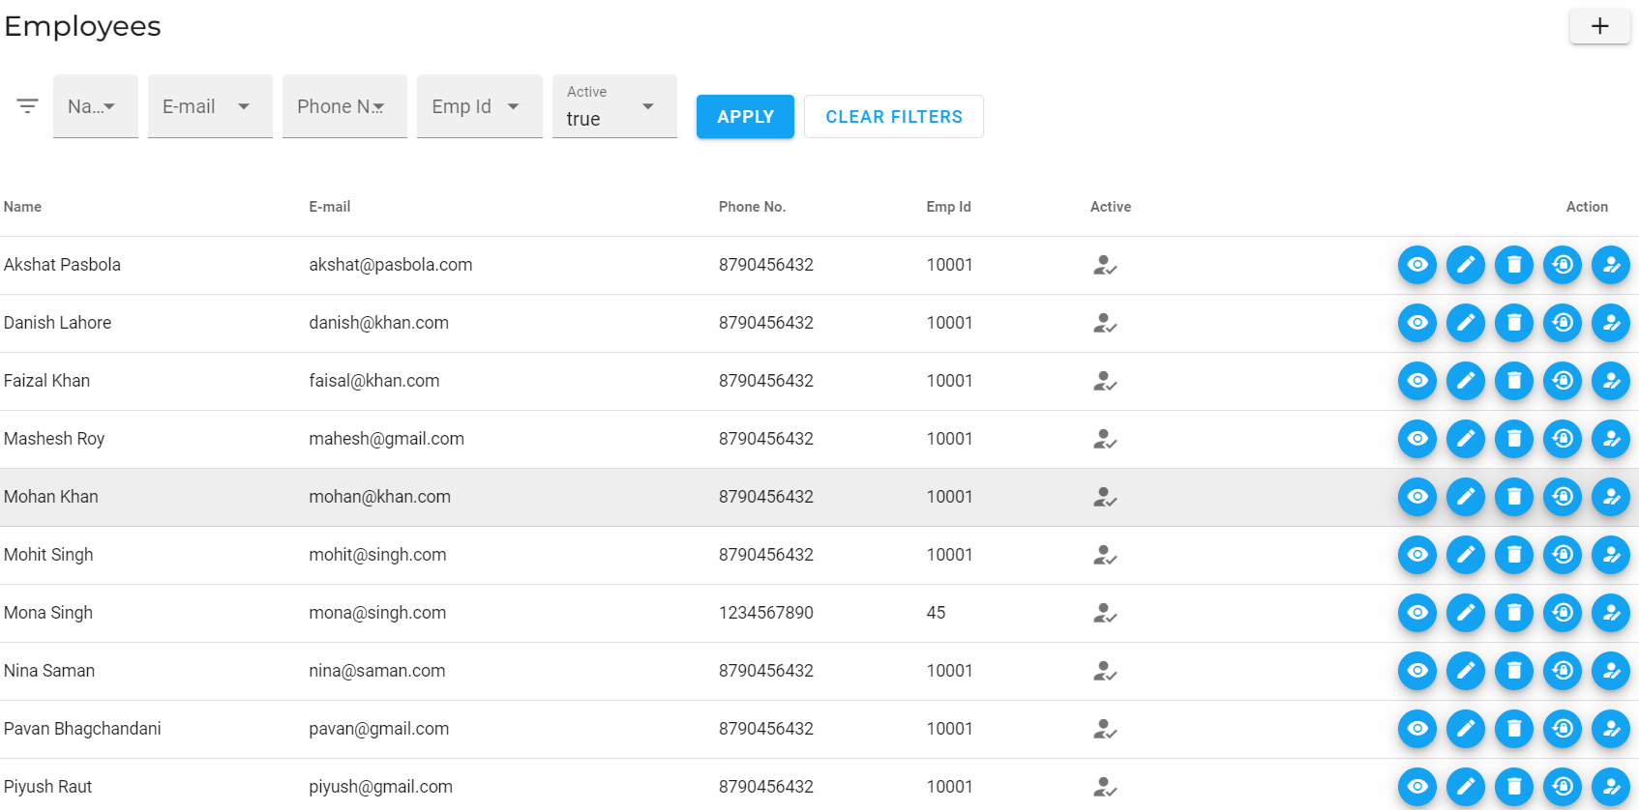Edit Mohit Singh's employee record
Viewport: 1639px width, 810px height.
[1465, 555]
